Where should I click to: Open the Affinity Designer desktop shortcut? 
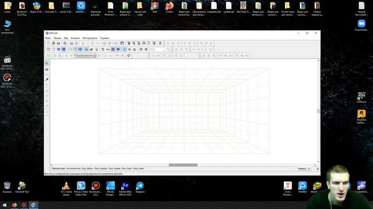coord(110,189)
